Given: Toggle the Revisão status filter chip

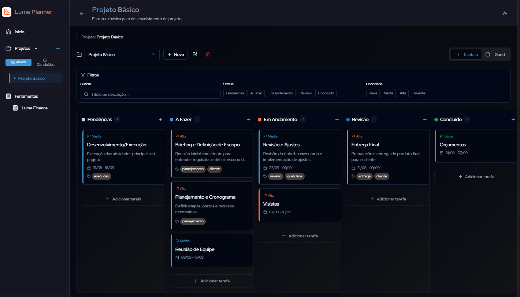Looking at the screenshot, I should point(305,93).
